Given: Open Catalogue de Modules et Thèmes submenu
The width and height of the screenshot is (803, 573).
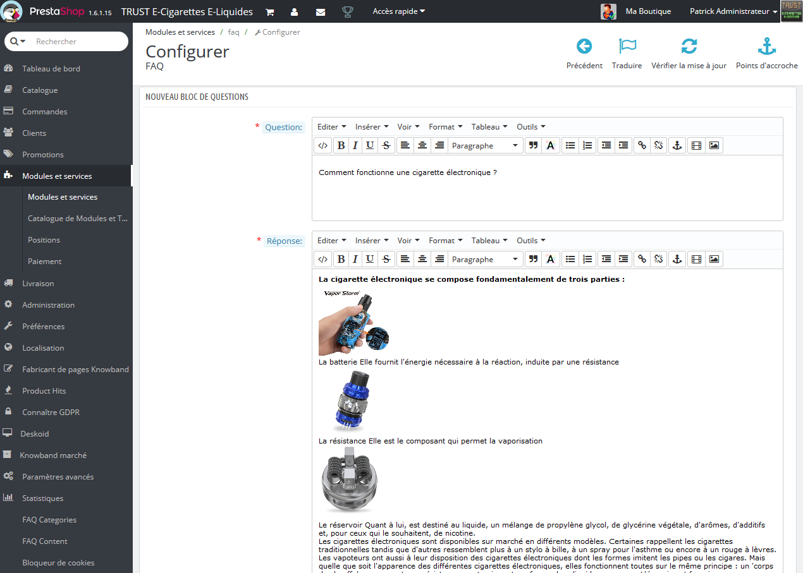Looking at the screenshot, I should (x=77, y=219).
